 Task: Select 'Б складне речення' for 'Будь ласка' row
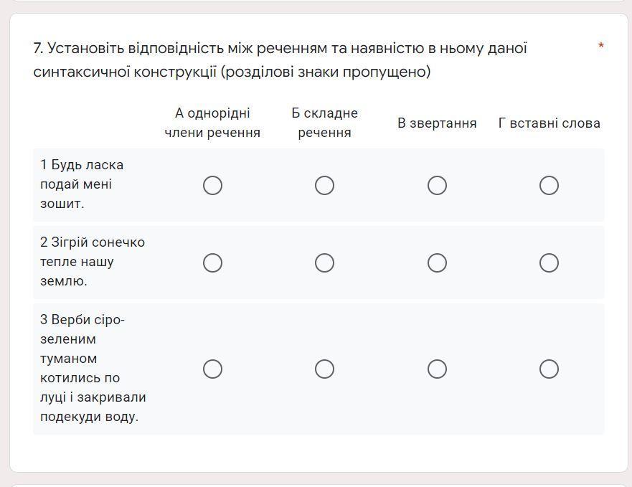coord(324,186)
